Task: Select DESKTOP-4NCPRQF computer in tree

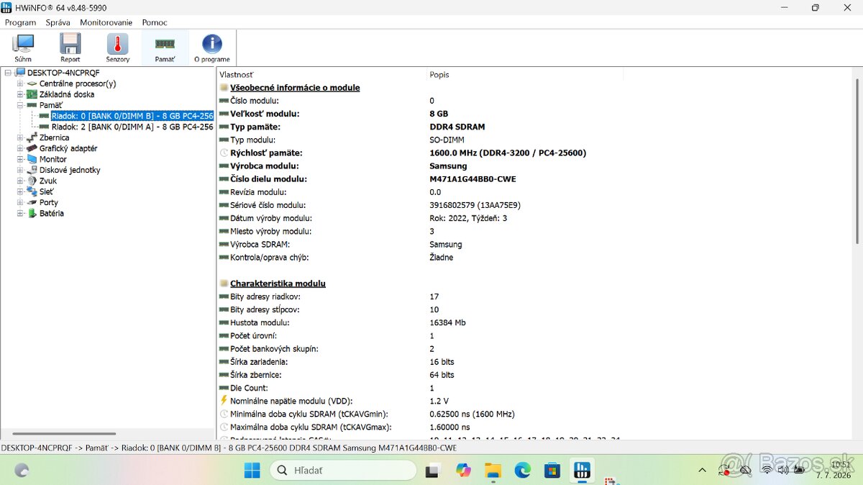Action: tap(63, 73)
